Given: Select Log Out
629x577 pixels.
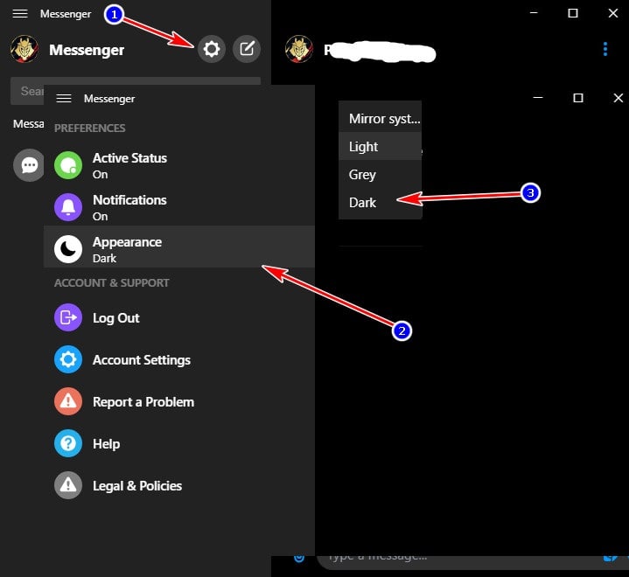Looking at the screenshot, I should point(179,317).
